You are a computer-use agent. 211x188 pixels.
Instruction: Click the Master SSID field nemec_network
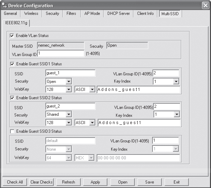tap(61, 45)
